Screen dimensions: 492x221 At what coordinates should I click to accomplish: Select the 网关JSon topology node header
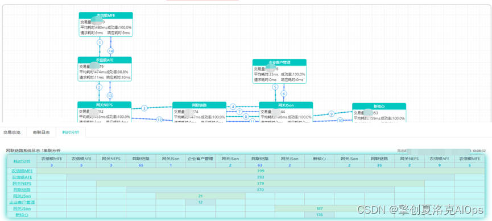pos(286,105)
